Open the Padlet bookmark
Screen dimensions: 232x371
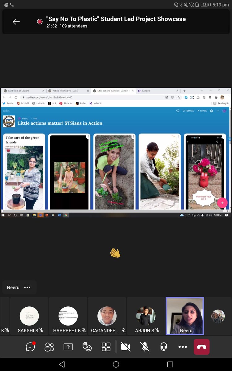81,103
